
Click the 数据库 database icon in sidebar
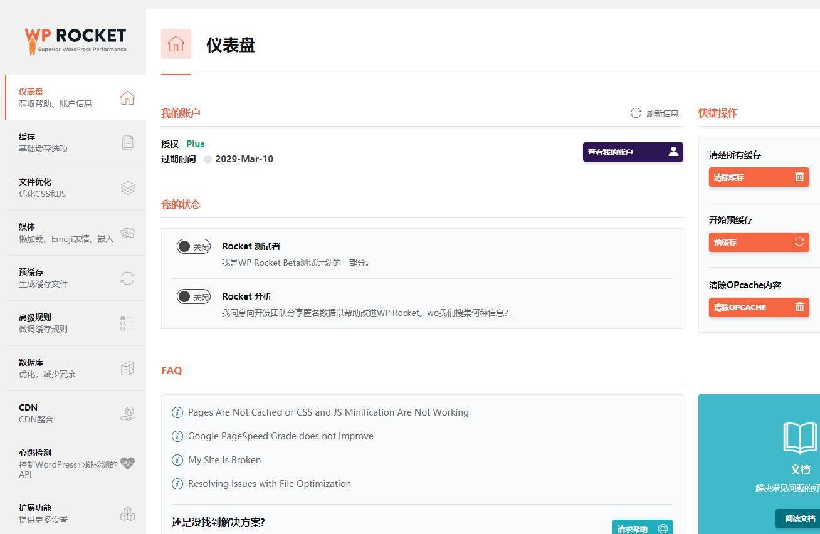click(127, 368)
